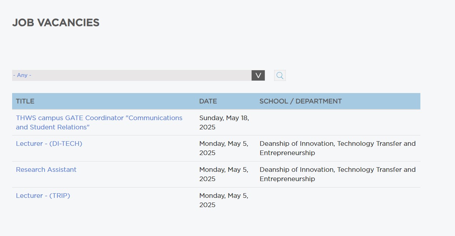The width and height of the screenshot is (455, 236).
Task: Click empty department cell in Lecturer (TRIP) row
Action: tap(338, 200)
